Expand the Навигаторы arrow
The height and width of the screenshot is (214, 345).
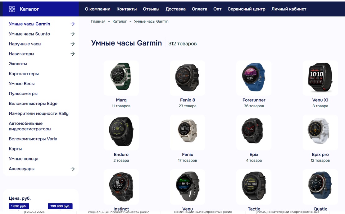point(73,54)
